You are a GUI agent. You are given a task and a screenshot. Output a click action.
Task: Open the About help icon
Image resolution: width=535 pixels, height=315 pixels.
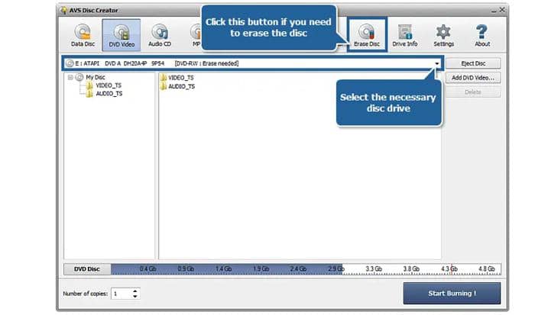[x=482, y=35]
